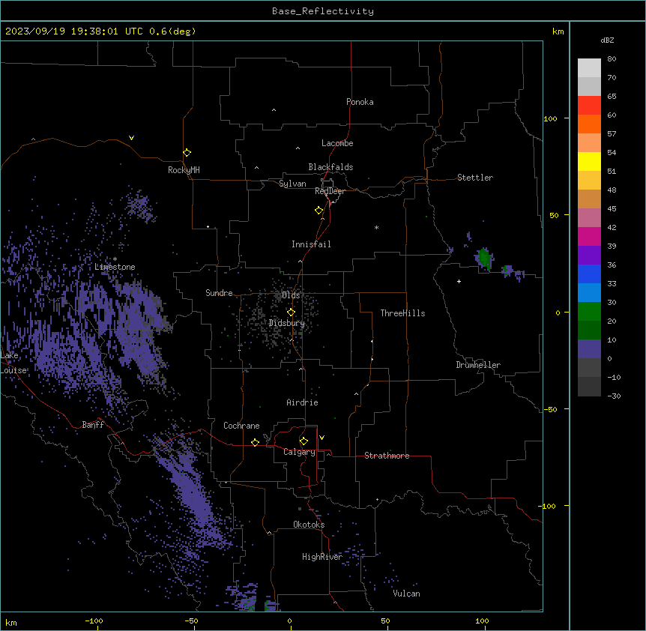Viewport: 646px width, 631px height.
Task: Click the Lacombe city label
Action: [337, 143]
